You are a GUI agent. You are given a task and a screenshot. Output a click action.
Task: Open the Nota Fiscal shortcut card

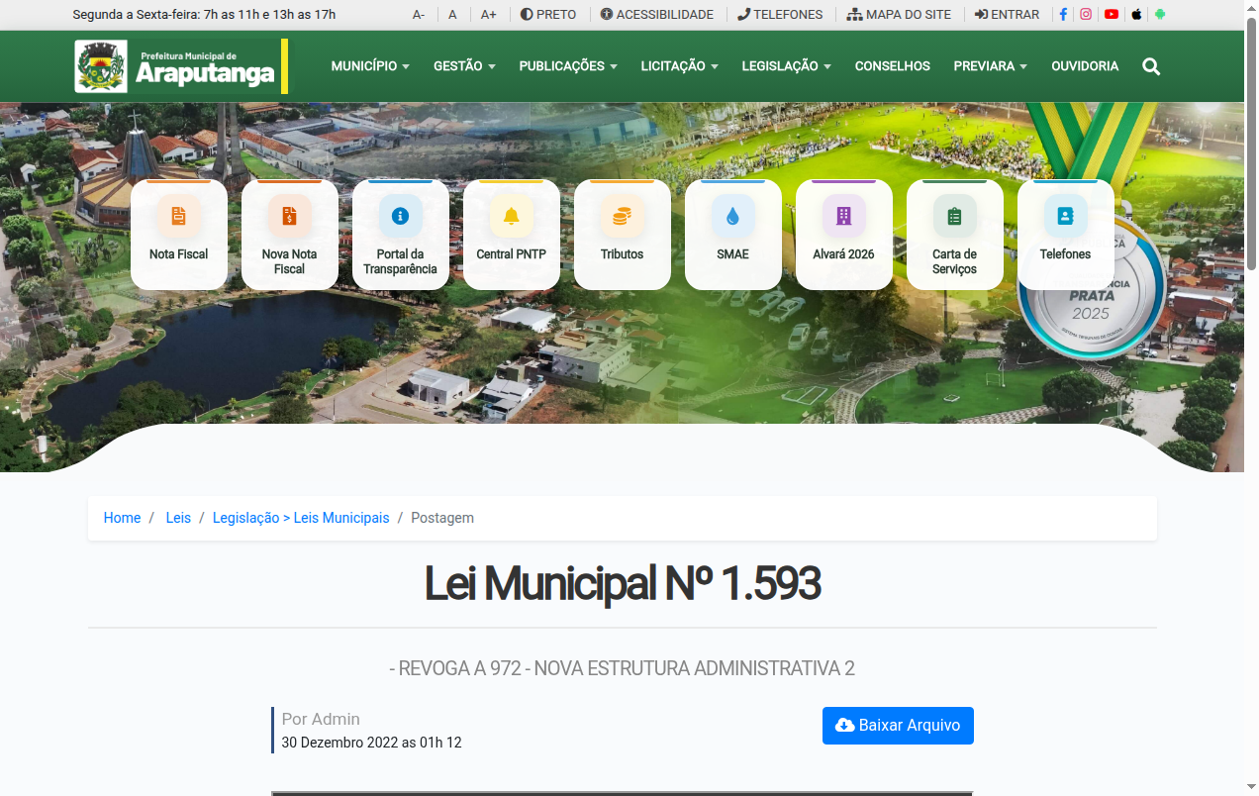[179, 235]
